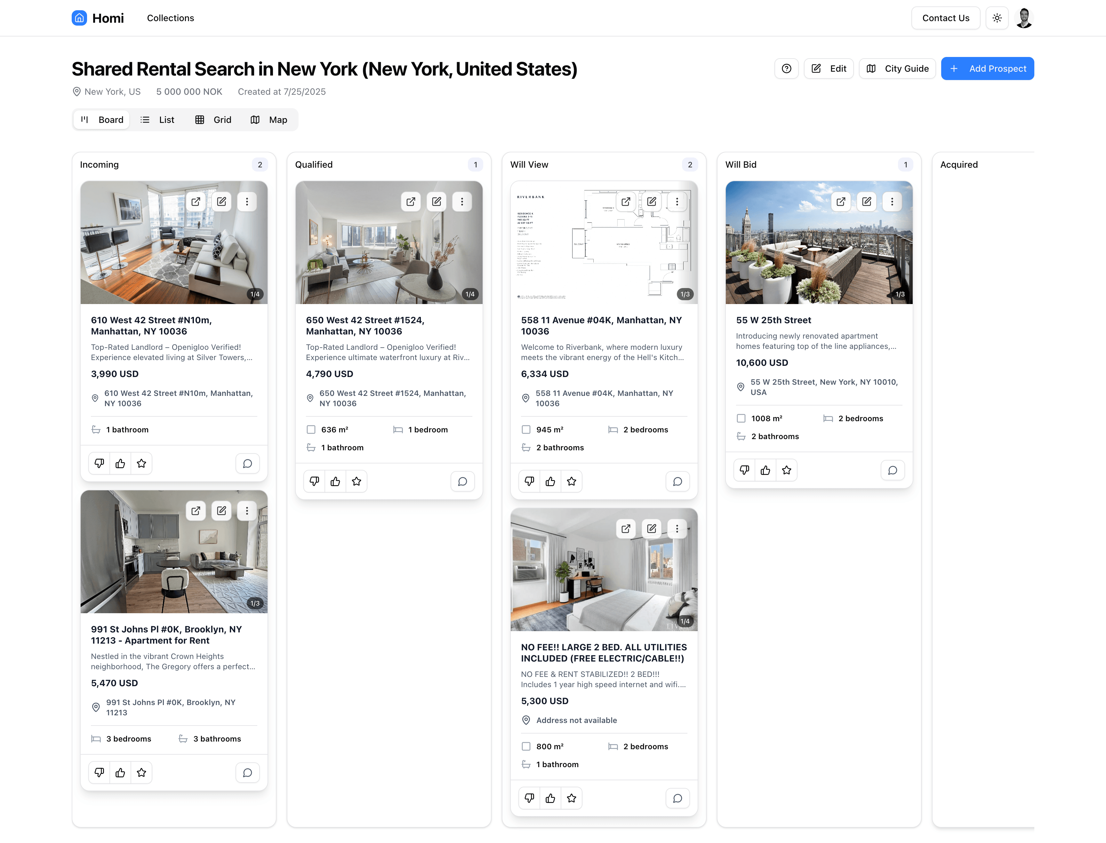Toggle light/dark theme with the sun icon
The width and height of the screenshot is (1106, 843).
pyautogui.click(x=997, y=18)
